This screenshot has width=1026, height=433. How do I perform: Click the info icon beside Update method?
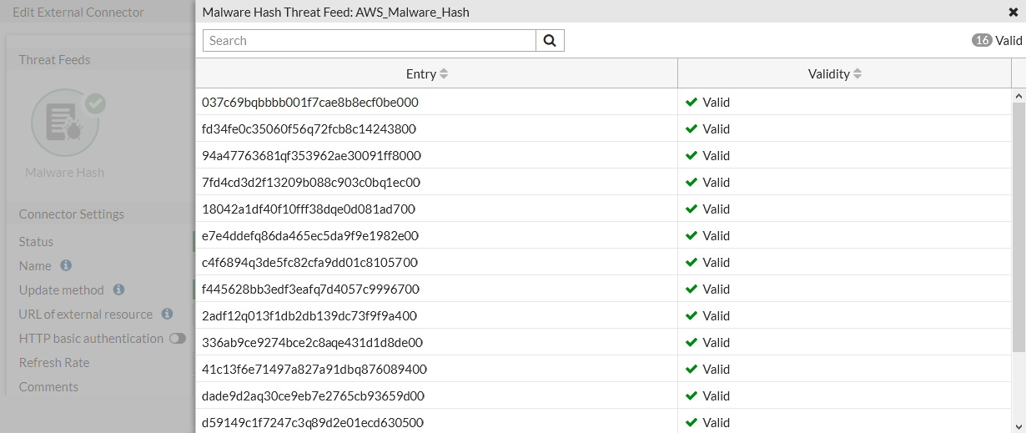(x=118, y=290)
